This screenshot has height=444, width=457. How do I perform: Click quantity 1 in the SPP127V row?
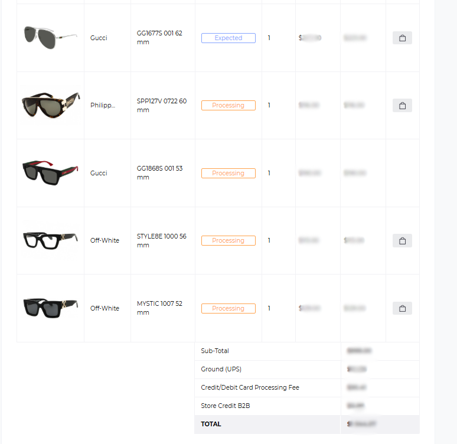coord(269,105)
